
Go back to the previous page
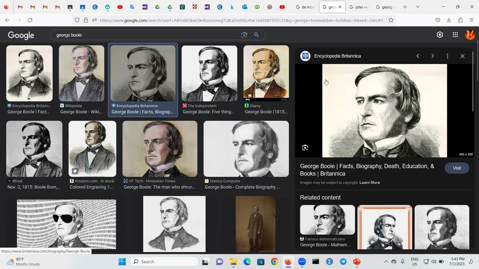[x=7, y=20]
